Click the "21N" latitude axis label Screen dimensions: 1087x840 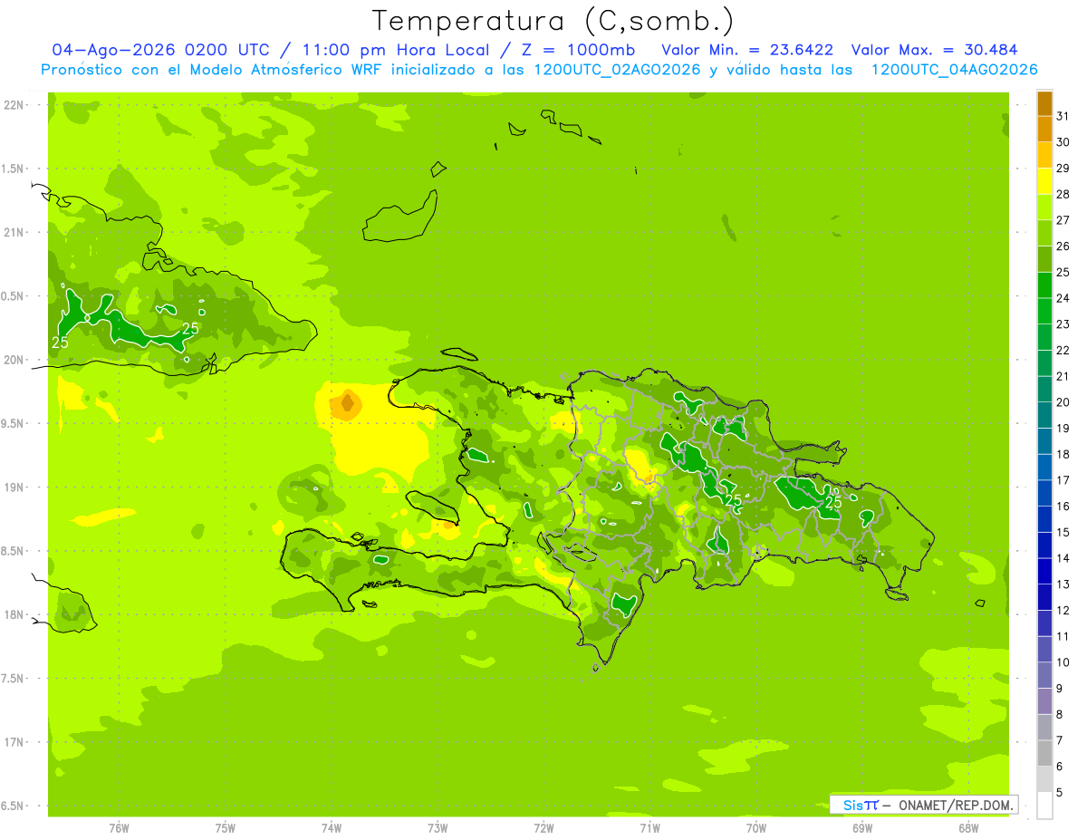click(14, 233)
